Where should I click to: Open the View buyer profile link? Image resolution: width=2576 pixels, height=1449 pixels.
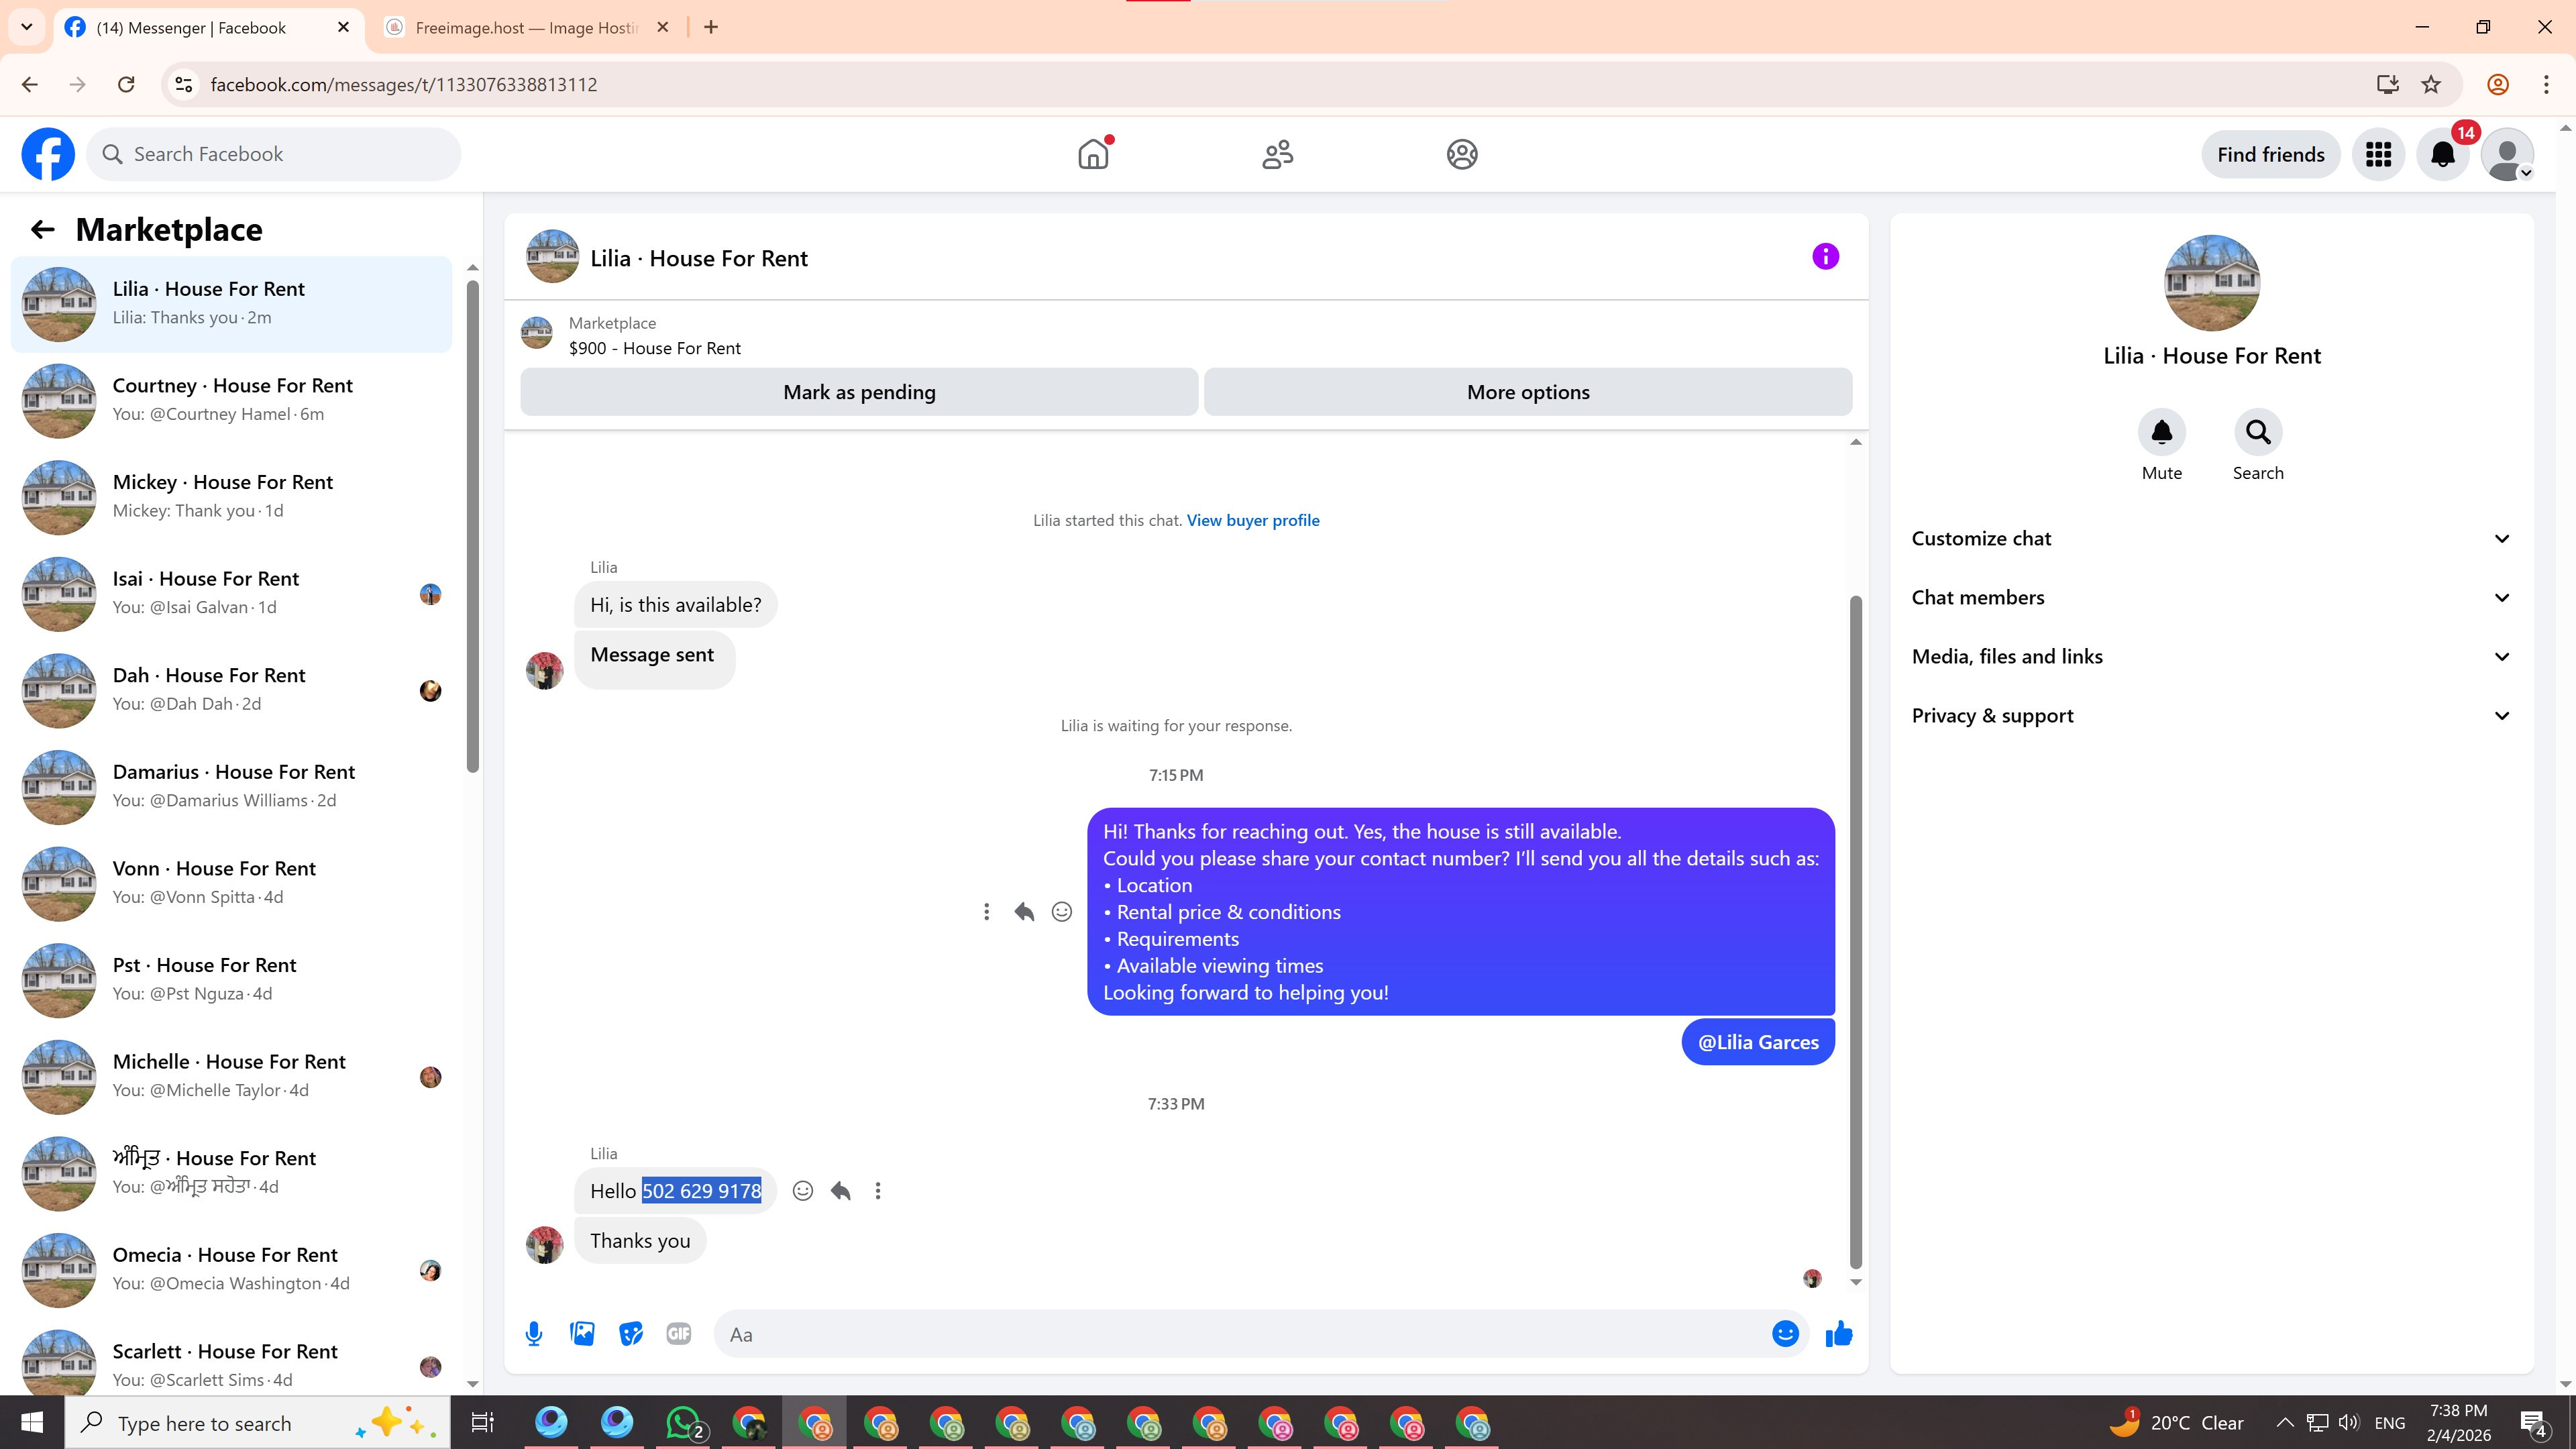tap(1252, 520)
